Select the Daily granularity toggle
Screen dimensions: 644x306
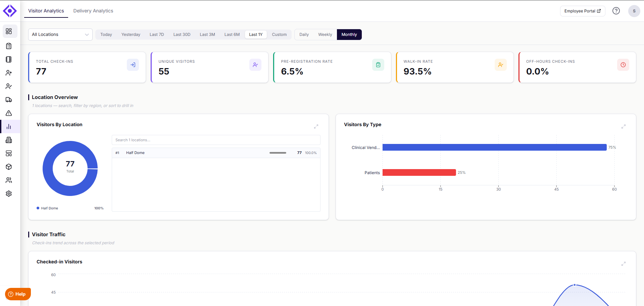[304, 35]
